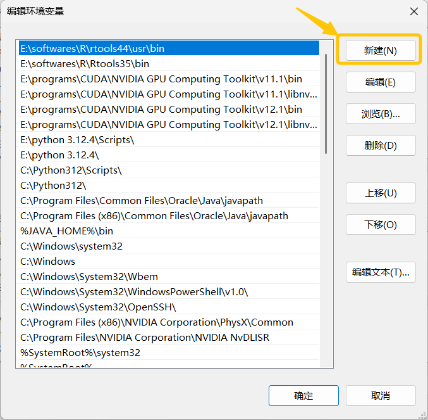The image size is (428, 420).
Task: Open 编辑文本(T)... text editor
Action: (x=380, y=272)
